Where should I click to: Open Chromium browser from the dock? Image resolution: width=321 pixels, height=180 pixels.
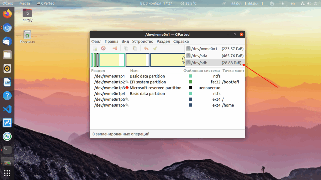[x=7, y=28]
